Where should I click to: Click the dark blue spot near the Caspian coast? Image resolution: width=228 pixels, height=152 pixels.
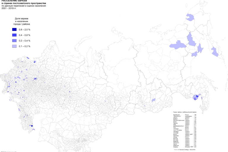pos(32,126)
